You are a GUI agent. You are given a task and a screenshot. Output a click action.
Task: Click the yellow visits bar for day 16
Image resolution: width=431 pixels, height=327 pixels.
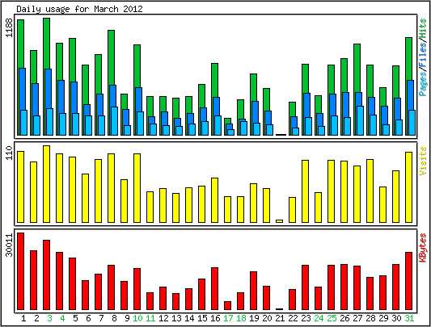pyautogui.click(x=214, y=200)
